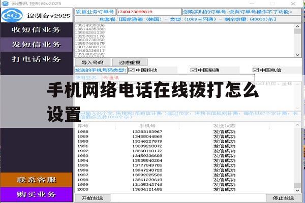Open the 收短信业务 section

click(37, 30)
